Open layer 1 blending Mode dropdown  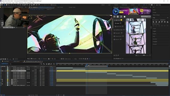click(x=29, y=68)
